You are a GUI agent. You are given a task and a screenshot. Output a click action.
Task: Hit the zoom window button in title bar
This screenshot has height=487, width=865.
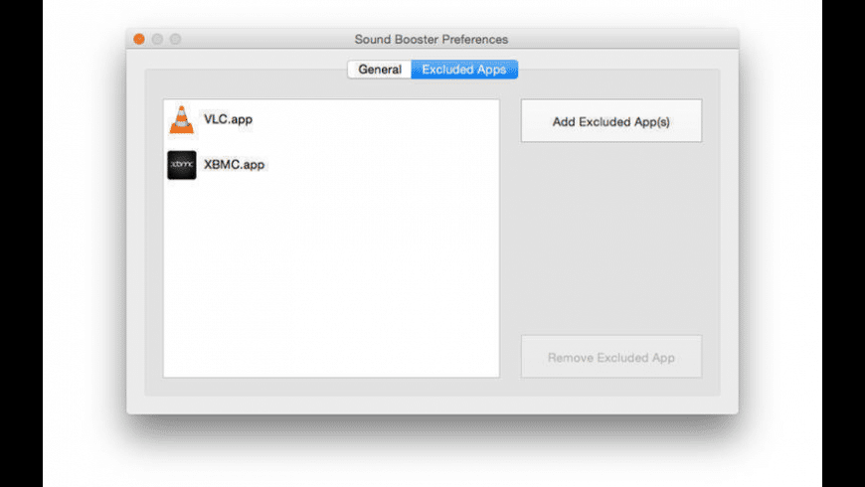tap(175, 39)
